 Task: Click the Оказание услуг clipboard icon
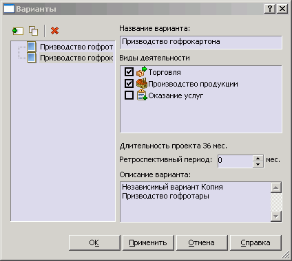pyautogui.click(x=142, y=95)
